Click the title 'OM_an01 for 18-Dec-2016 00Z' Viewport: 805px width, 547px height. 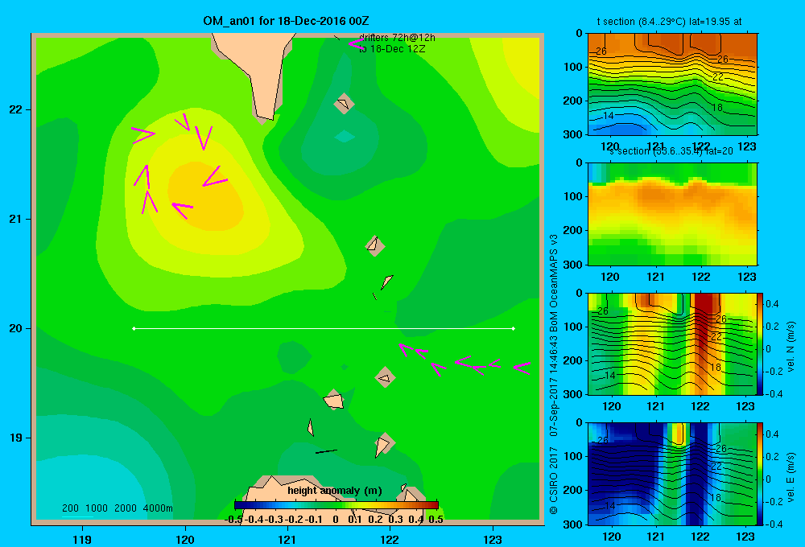pos(286,21)
